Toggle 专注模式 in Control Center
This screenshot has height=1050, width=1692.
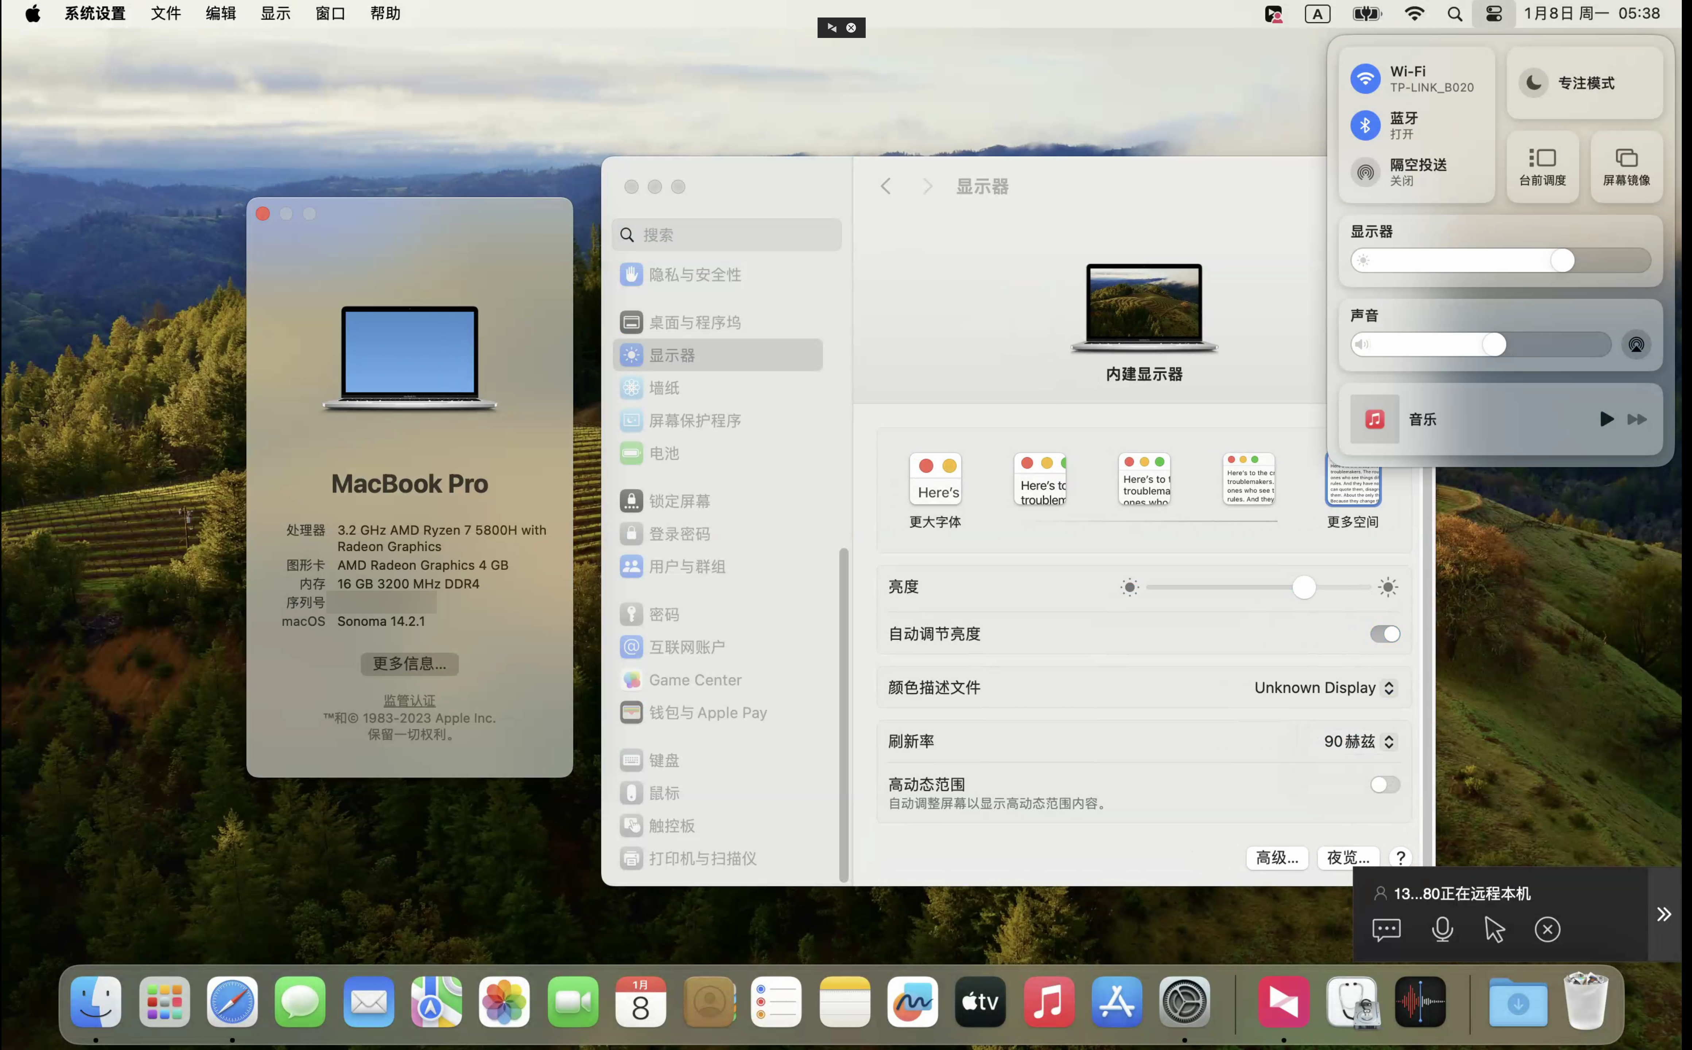pyautogui.click(x=1584, y=83)
